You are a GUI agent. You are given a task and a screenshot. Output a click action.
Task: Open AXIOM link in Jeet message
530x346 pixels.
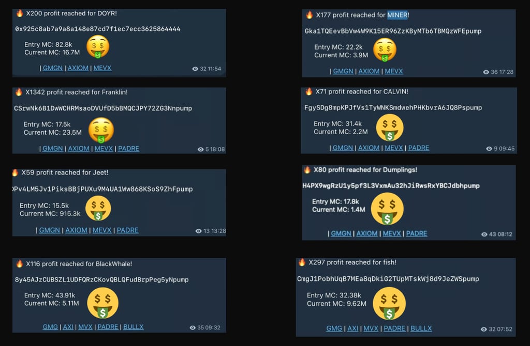(x=76, y=230)
